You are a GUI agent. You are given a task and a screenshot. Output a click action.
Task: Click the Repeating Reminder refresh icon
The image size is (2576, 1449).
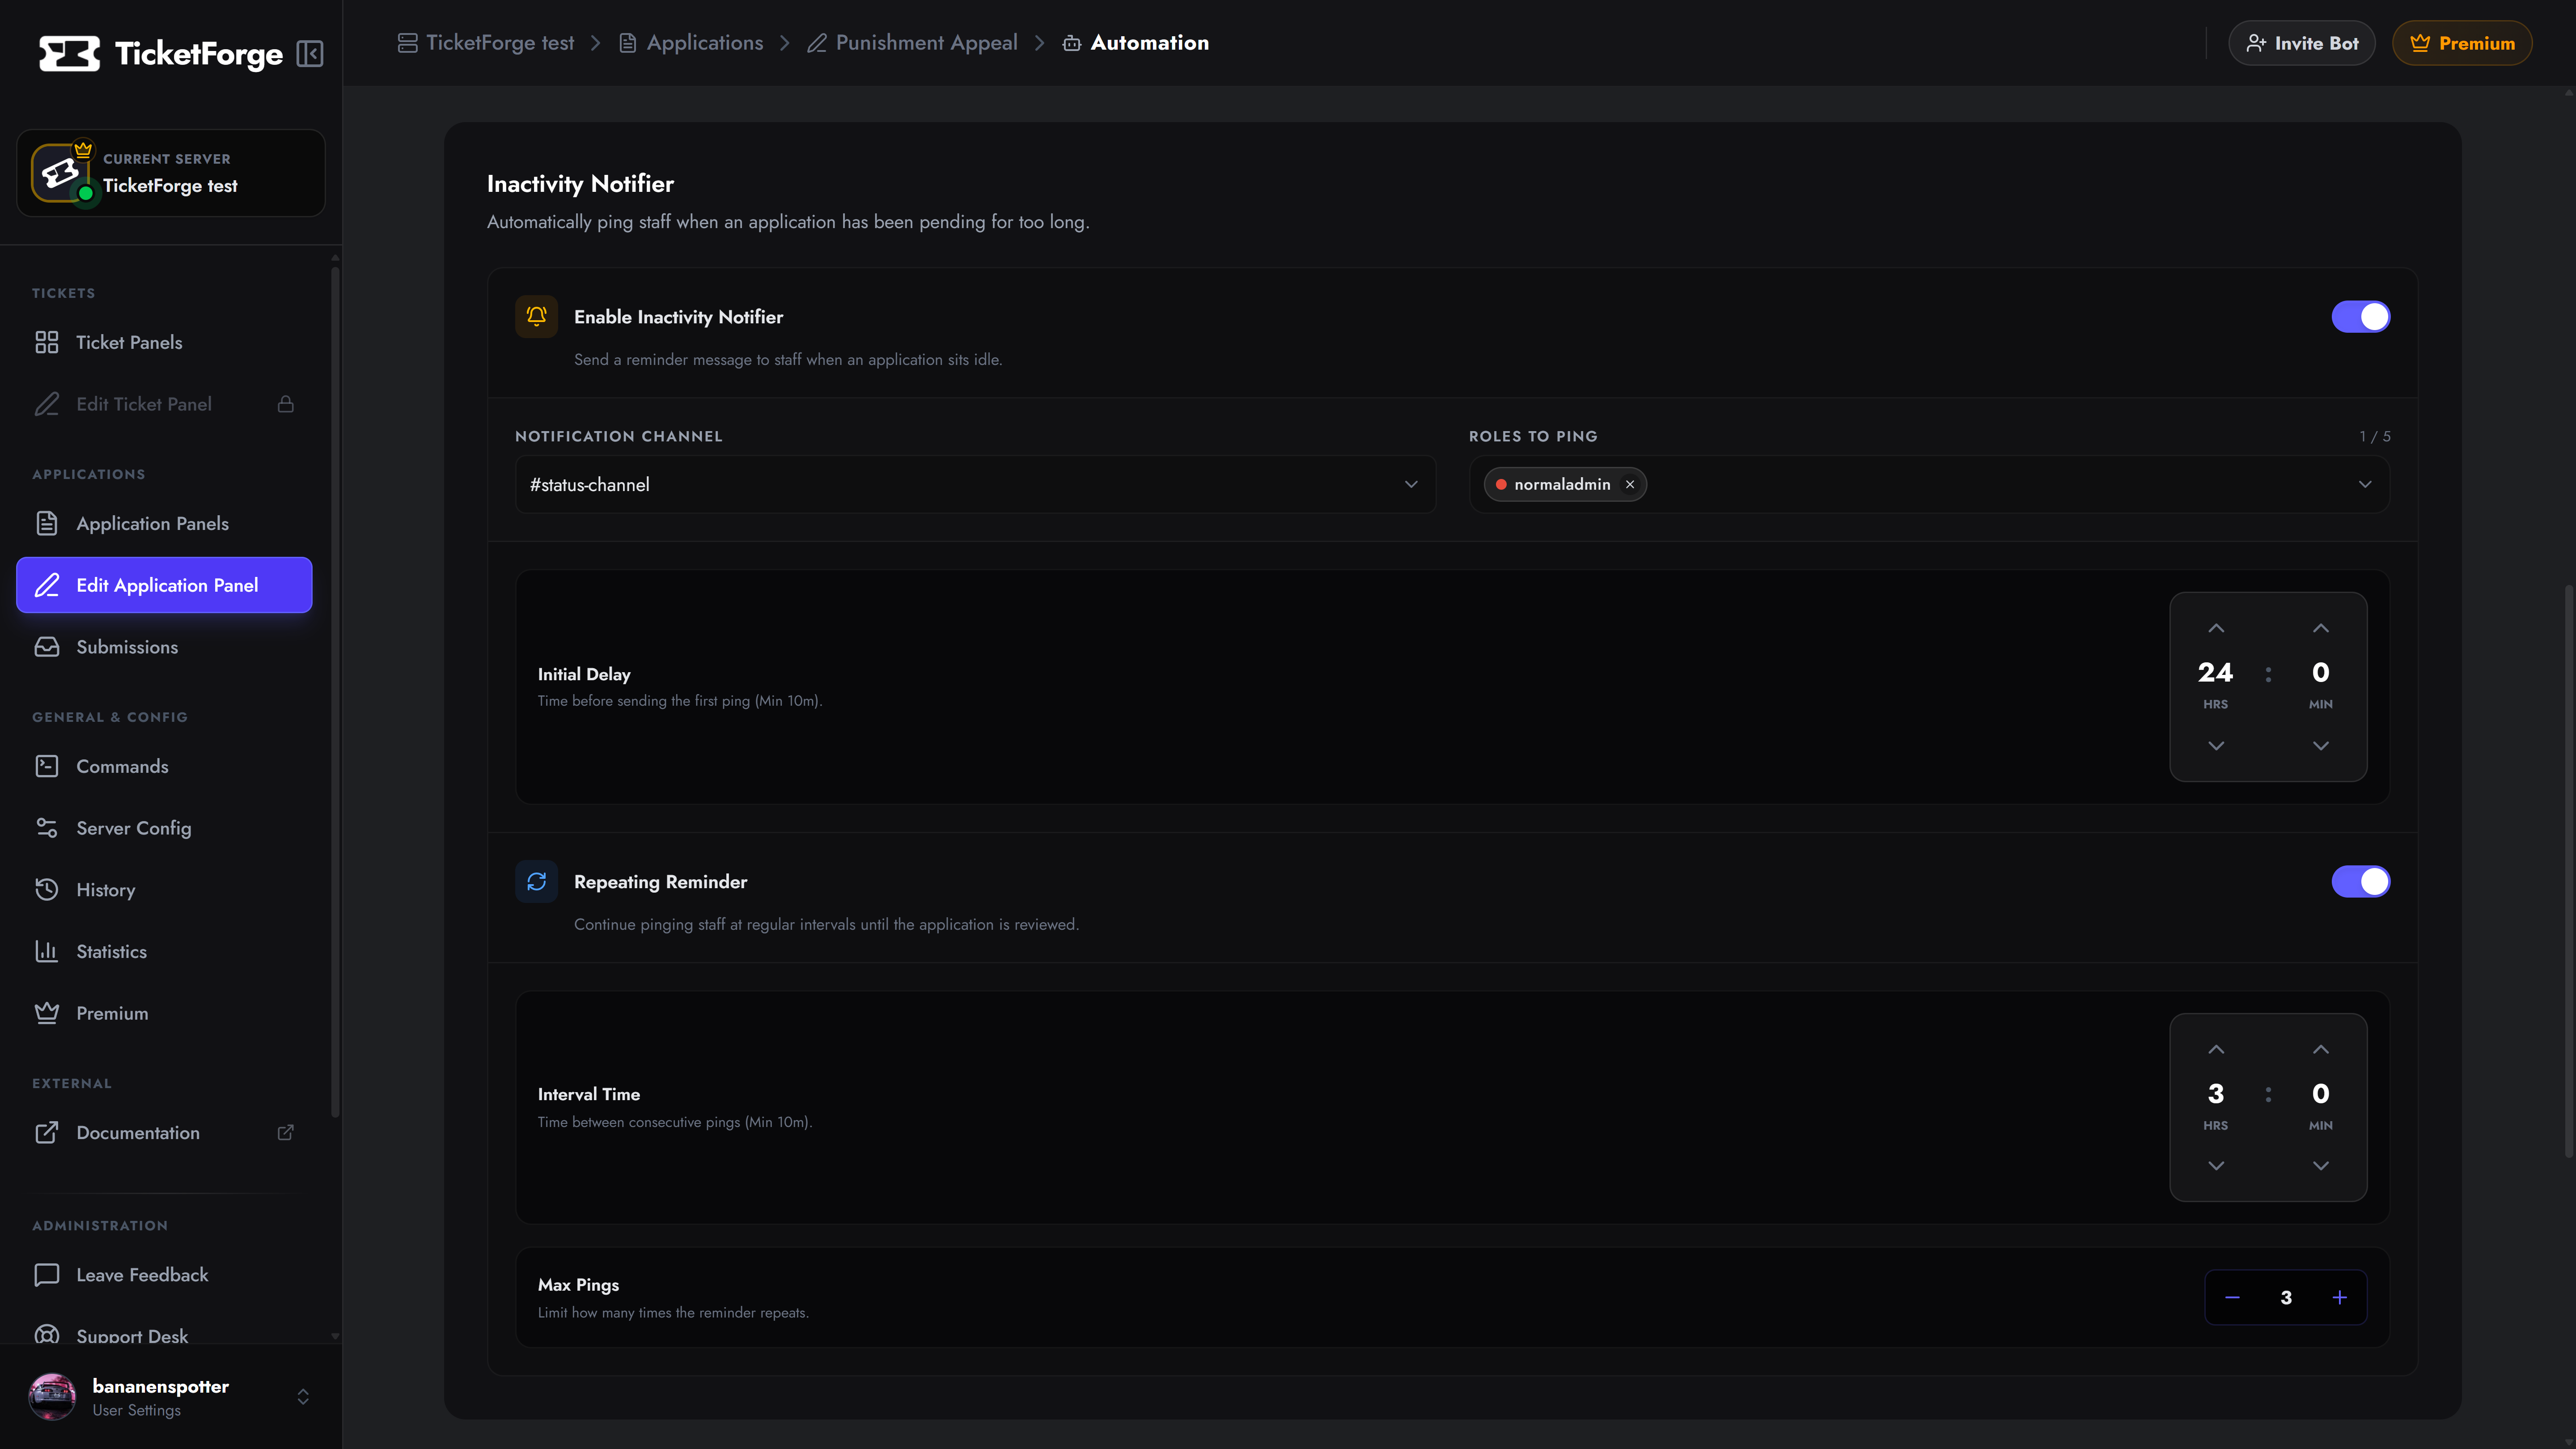pos(537,882)
